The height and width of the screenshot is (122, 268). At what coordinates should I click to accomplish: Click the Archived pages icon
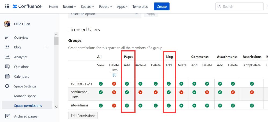click(x=7, y=116)
